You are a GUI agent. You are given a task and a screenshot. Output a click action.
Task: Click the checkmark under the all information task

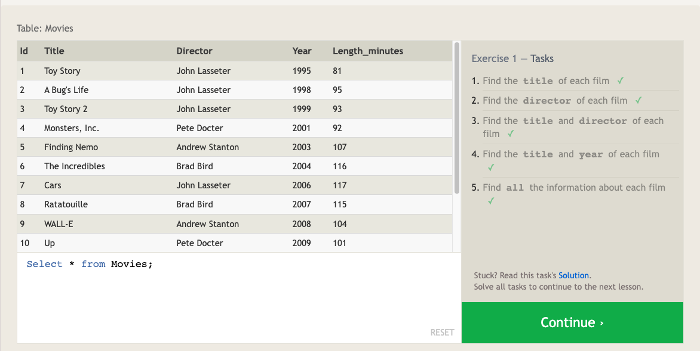click(491, 201)
